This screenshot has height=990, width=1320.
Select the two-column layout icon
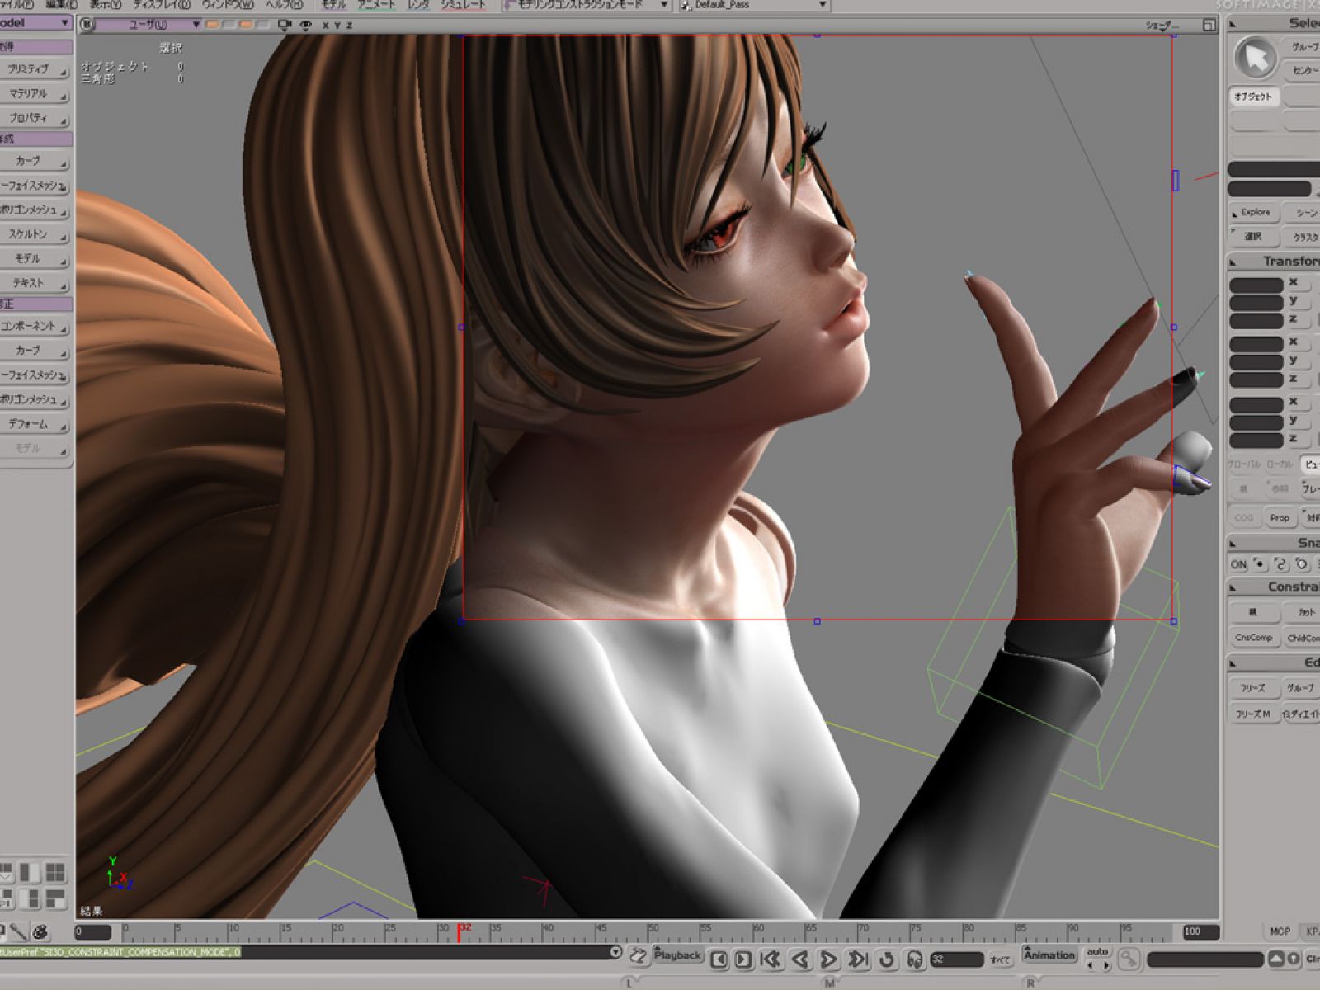pos(30,872)
